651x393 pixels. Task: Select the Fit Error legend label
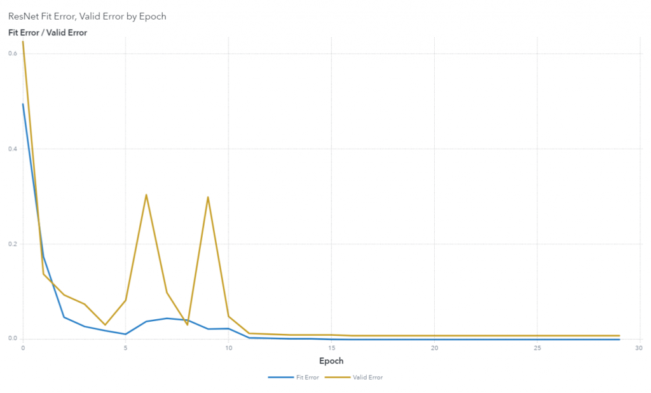[x=307, y=377]
